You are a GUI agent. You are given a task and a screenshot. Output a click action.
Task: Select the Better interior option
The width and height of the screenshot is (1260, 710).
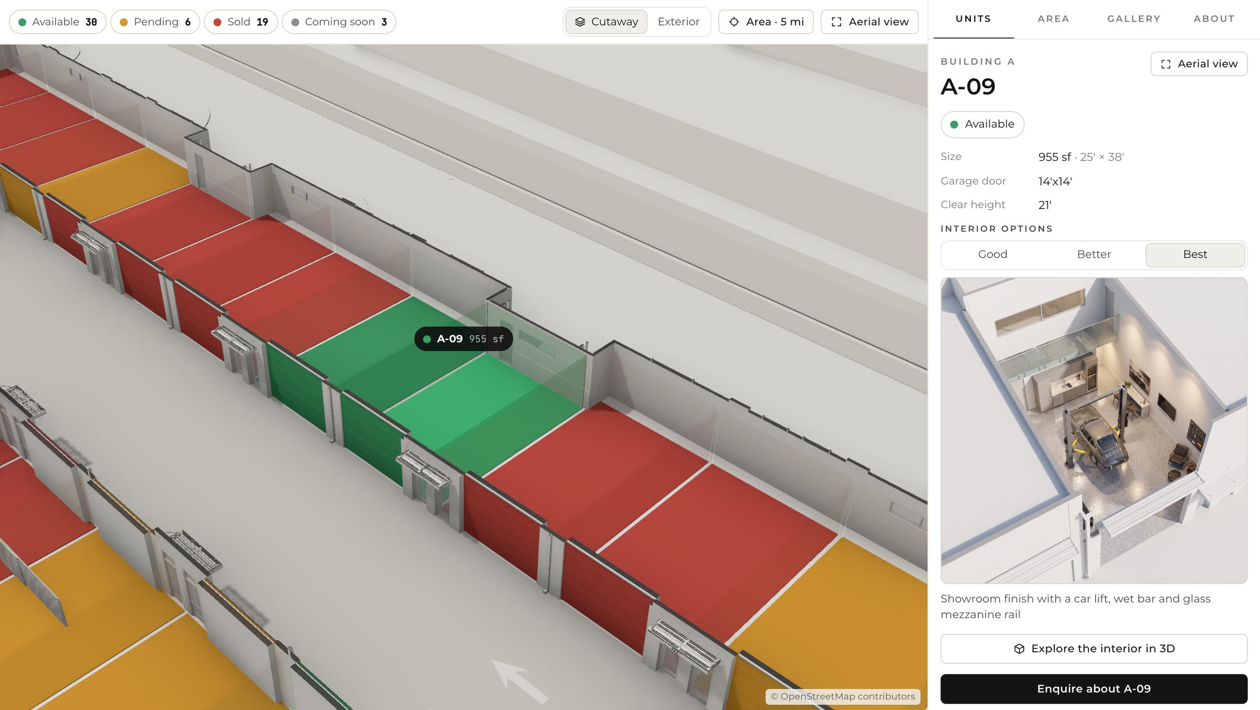click(x=1094, y=255)
